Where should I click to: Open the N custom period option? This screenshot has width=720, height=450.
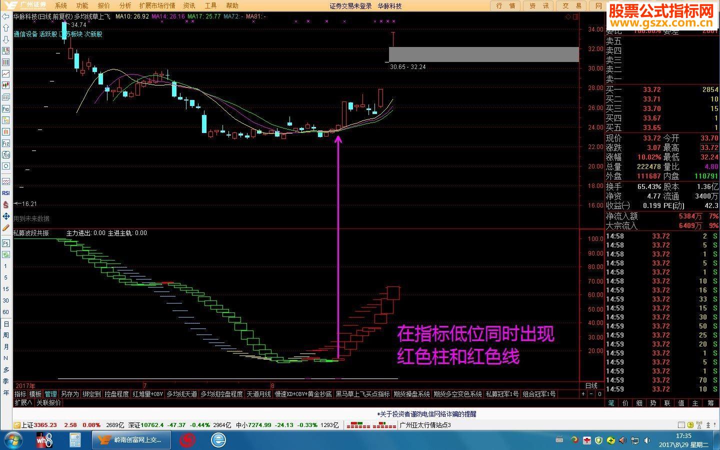6,358
